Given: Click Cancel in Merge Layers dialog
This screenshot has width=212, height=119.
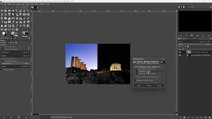Looking at the screenshot, I should point(159,86).
